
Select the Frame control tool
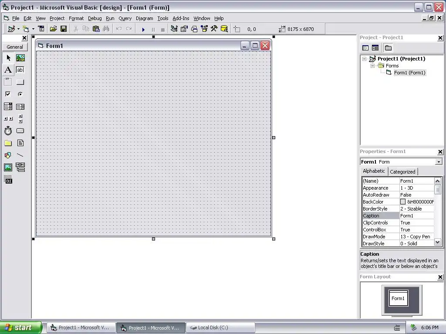8,82
